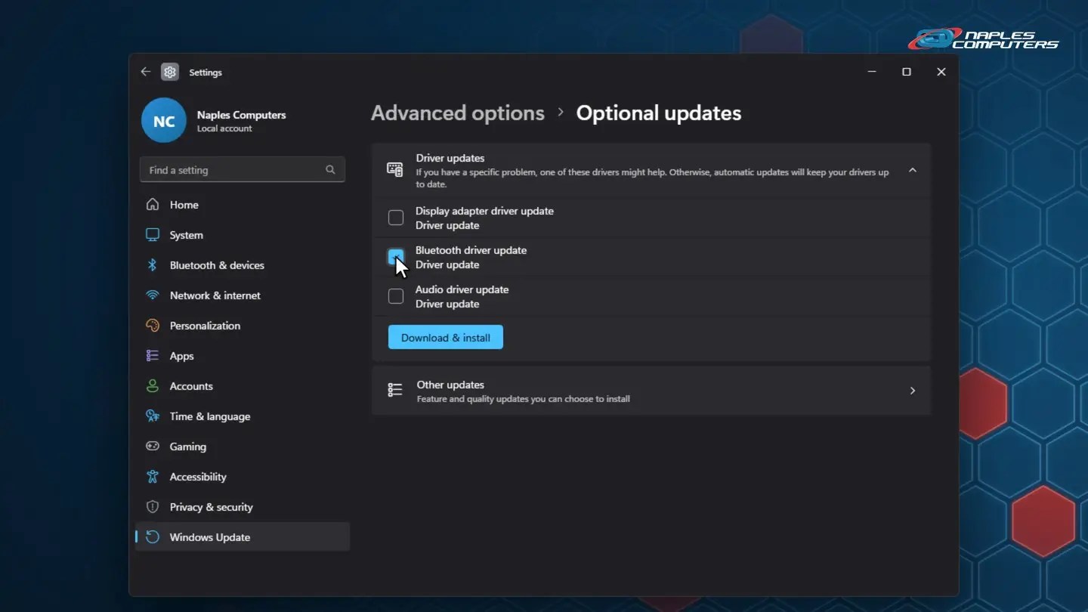Viewport: 1088px width, 612px height.
Task: Focus the Find a setting search box
Action: coord(243,170)
